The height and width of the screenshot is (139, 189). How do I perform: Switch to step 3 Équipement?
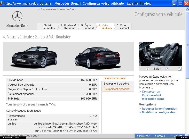88,27
